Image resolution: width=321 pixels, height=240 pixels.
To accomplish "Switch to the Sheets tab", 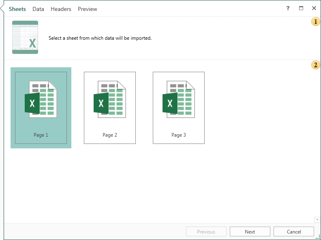I will [17, 9].
